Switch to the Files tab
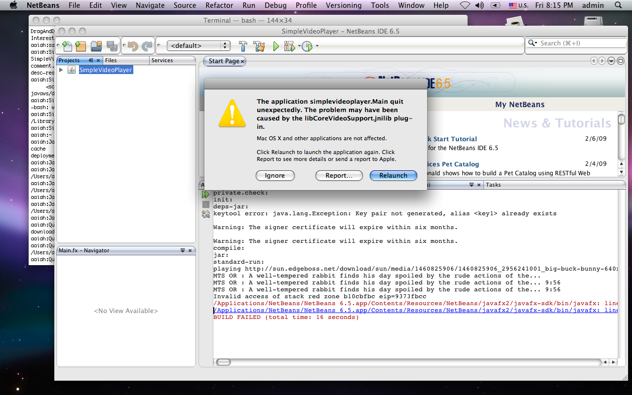Image resolution: width=632 pixels, height=395 pixels. pyautogui.click(x=111, y=60)
